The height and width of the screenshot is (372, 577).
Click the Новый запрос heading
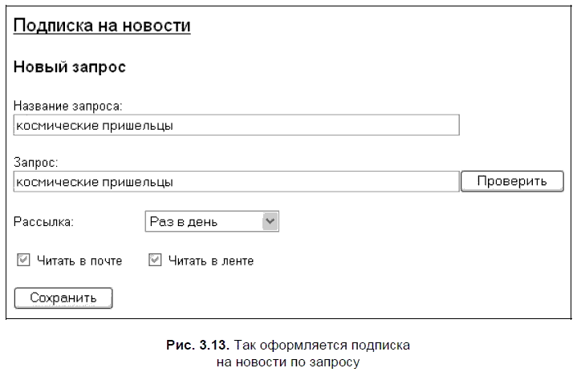(x=70, y=67)
